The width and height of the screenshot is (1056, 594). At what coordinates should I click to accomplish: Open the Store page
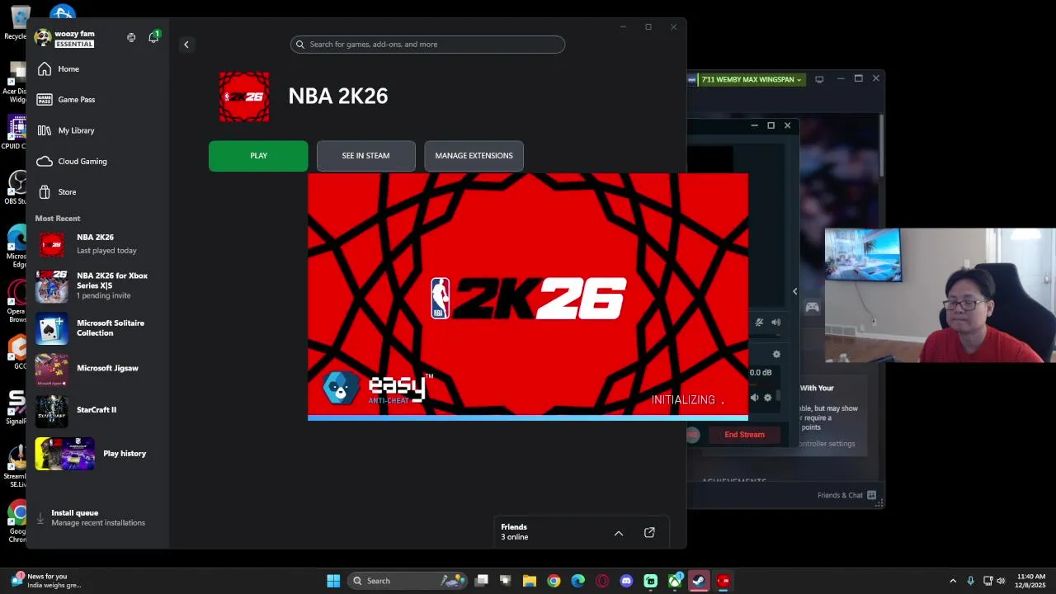click(97, 192)
